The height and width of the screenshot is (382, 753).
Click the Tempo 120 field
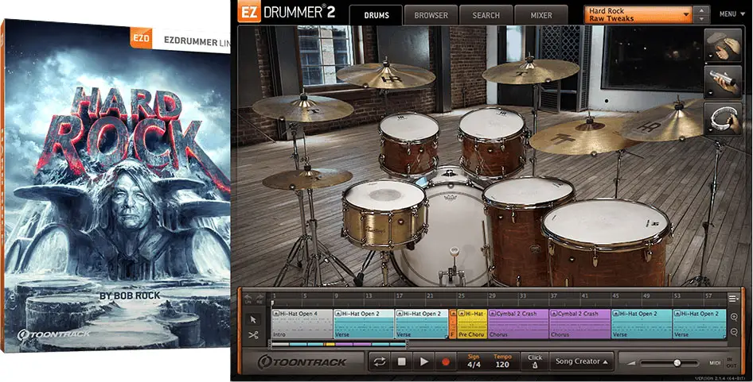click(502, 361)
